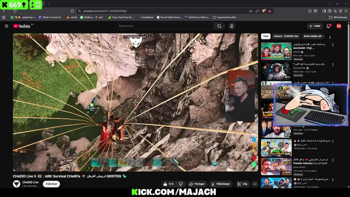Go back to the previous page
Image resolution: width=350 pixels, height=197 pixels.
pyautogui.click(x=4, y=11)
